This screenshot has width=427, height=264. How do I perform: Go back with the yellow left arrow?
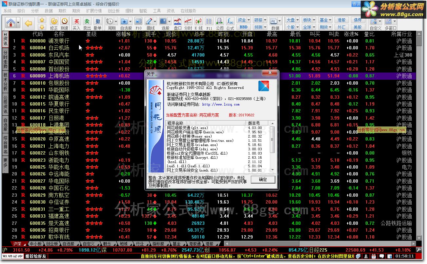pyautogui.click(x=29, y=23)
